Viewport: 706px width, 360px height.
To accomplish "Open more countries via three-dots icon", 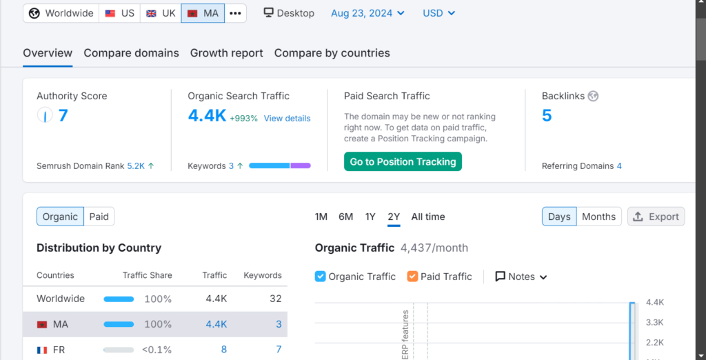I will tap(235, 13).
